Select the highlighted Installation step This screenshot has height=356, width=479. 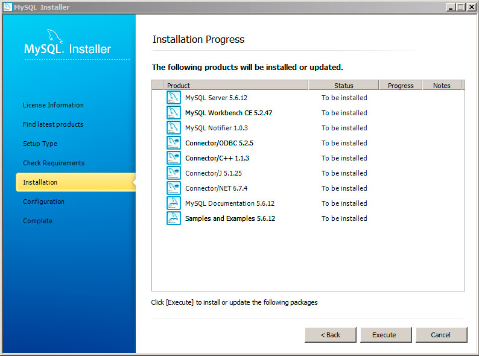[x=76, y=182]
